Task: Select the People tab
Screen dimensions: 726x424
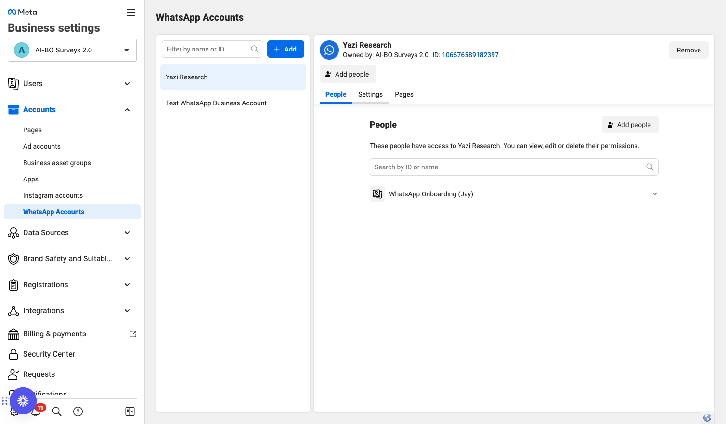Action: [x=336, y=94]
